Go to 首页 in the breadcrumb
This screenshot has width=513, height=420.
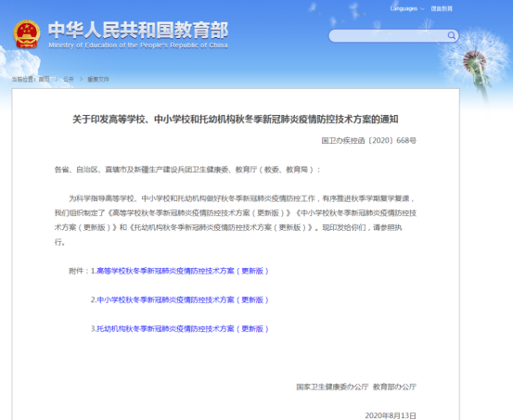pyautogui.click(x=45, y=79)
